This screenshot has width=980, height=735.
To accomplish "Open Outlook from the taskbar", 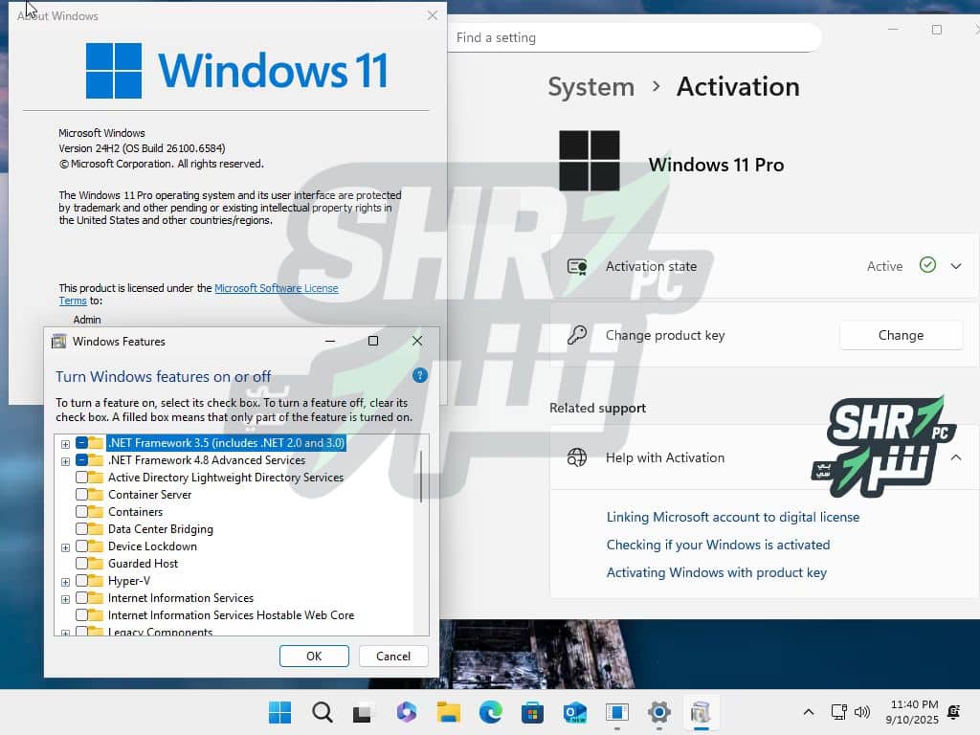I will pyautogui.click(x=574, y=712).
